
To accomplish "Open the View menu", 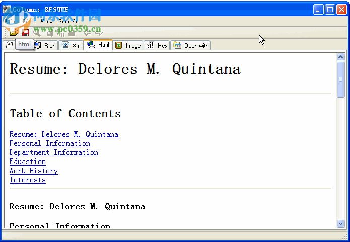I will (46, 21).
